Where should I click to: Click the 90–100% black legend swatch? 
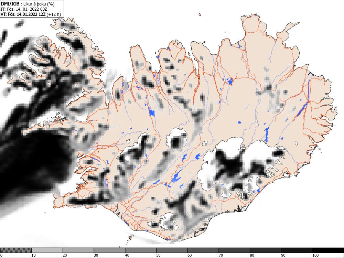coord(297,250)
